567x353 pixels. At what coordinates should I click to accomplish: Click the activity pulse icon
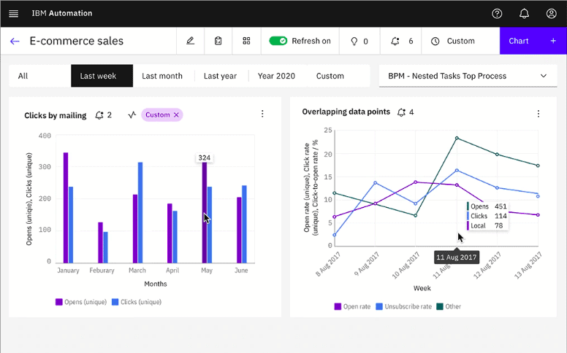click(x=132, y=115)
